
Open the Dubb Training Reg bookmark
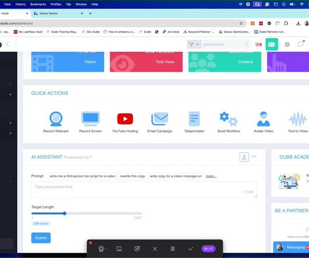pos(62,32)
